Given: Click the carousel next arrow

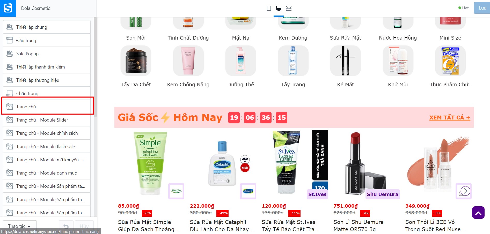Looking at the screenshot, I should pyautogui.click(x=465, y=191).
